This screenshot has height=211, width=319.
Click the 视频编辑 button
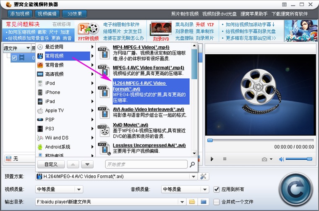(47, 14)
